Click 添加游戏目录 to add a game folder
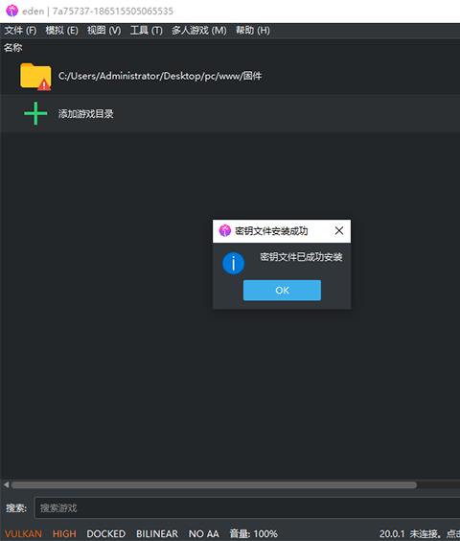The height and width of the screenshot is (541, 460). 85,113
